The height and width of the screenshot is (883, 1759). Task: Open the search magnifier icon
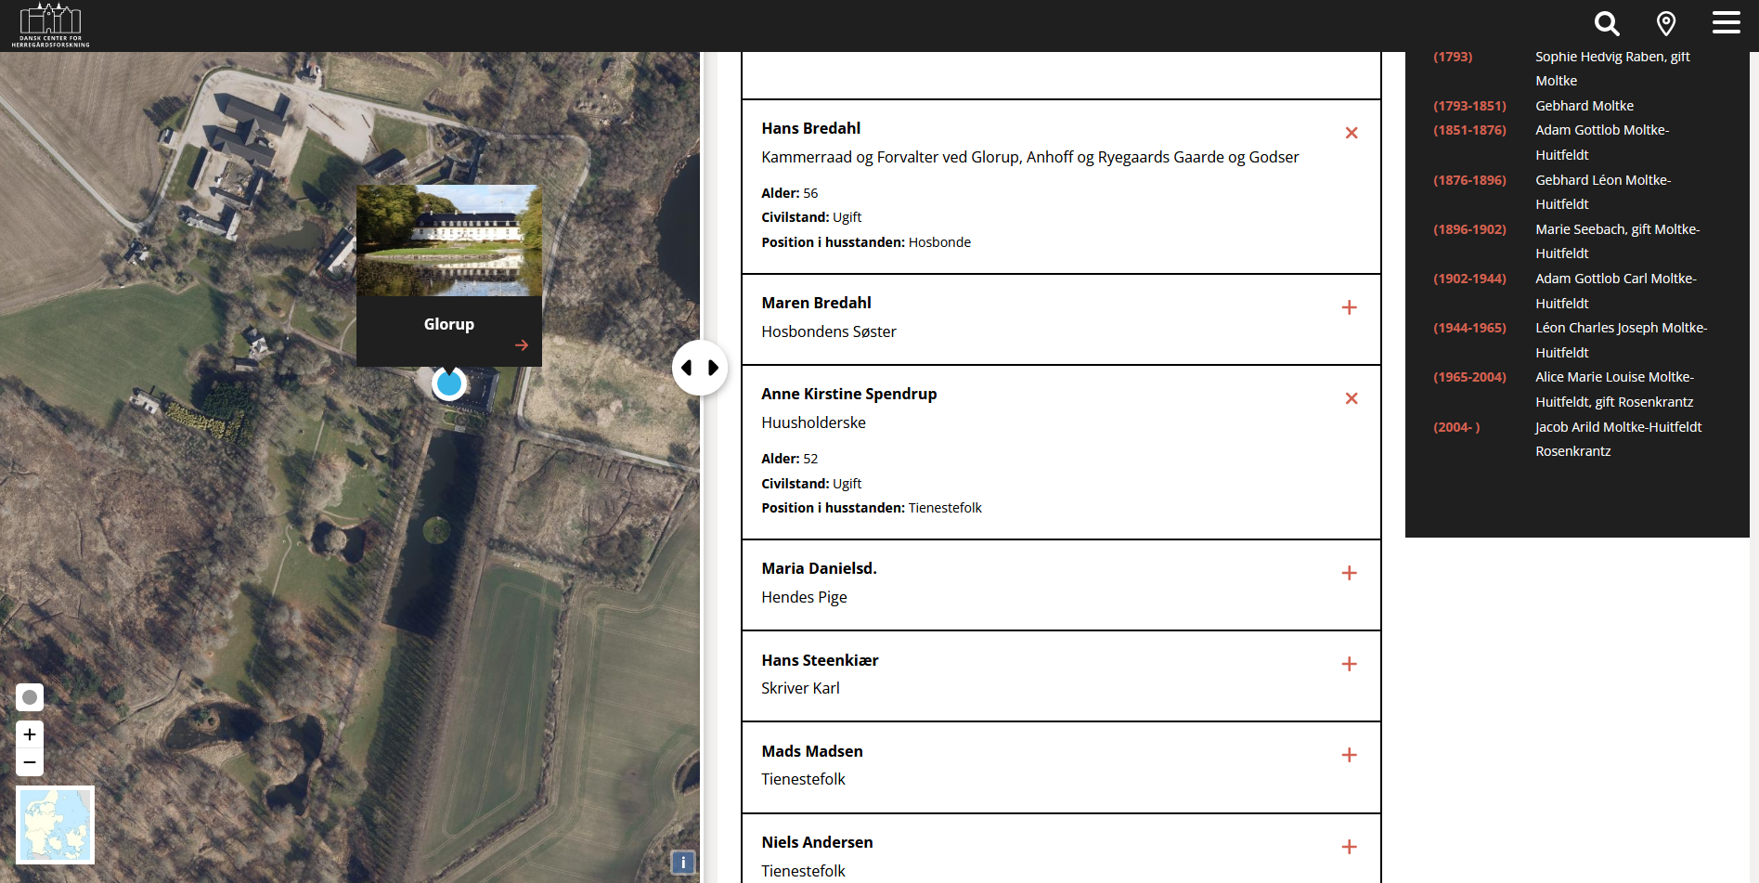click(1607, 23)
